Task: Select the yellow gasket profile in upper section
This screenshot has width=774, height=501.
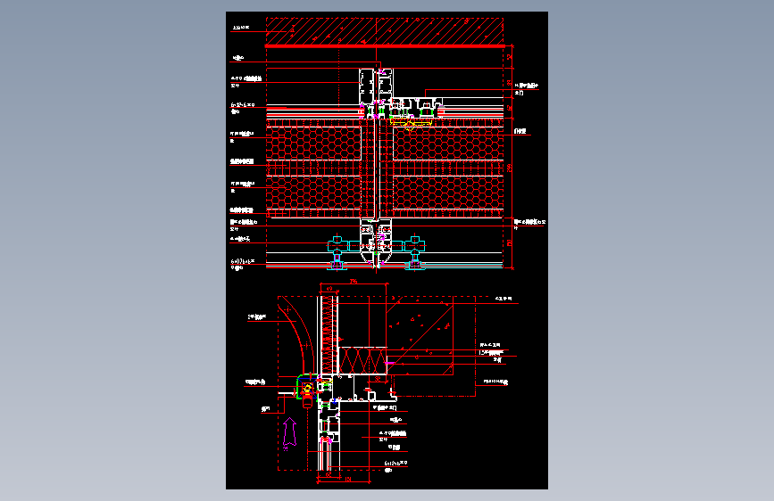Action: [411, 122]
